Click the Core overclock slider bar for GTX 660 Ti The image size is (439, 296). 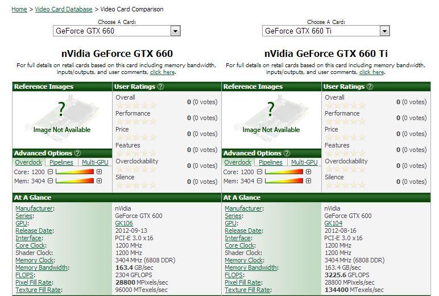(x=284, y=171)
